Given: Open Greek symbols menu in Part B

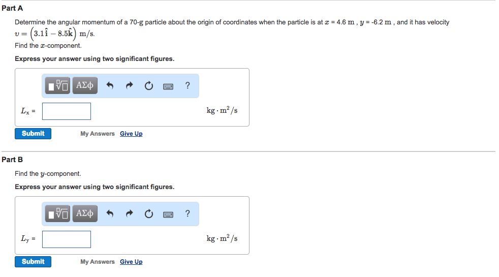Looking at the screenshot, I should 84,214.
